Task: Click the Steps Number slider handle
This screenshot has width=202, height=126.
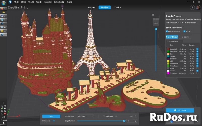Action: click(124, 121)
